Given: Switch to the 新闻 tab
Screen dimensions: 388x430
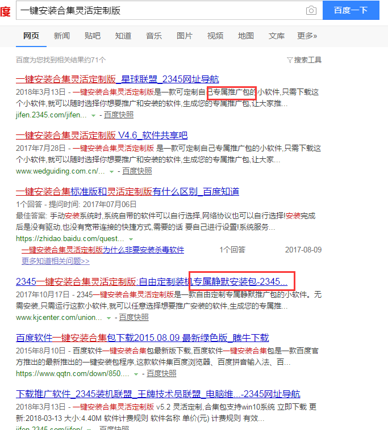Looking at the screenshot, I should coord(62,36).
